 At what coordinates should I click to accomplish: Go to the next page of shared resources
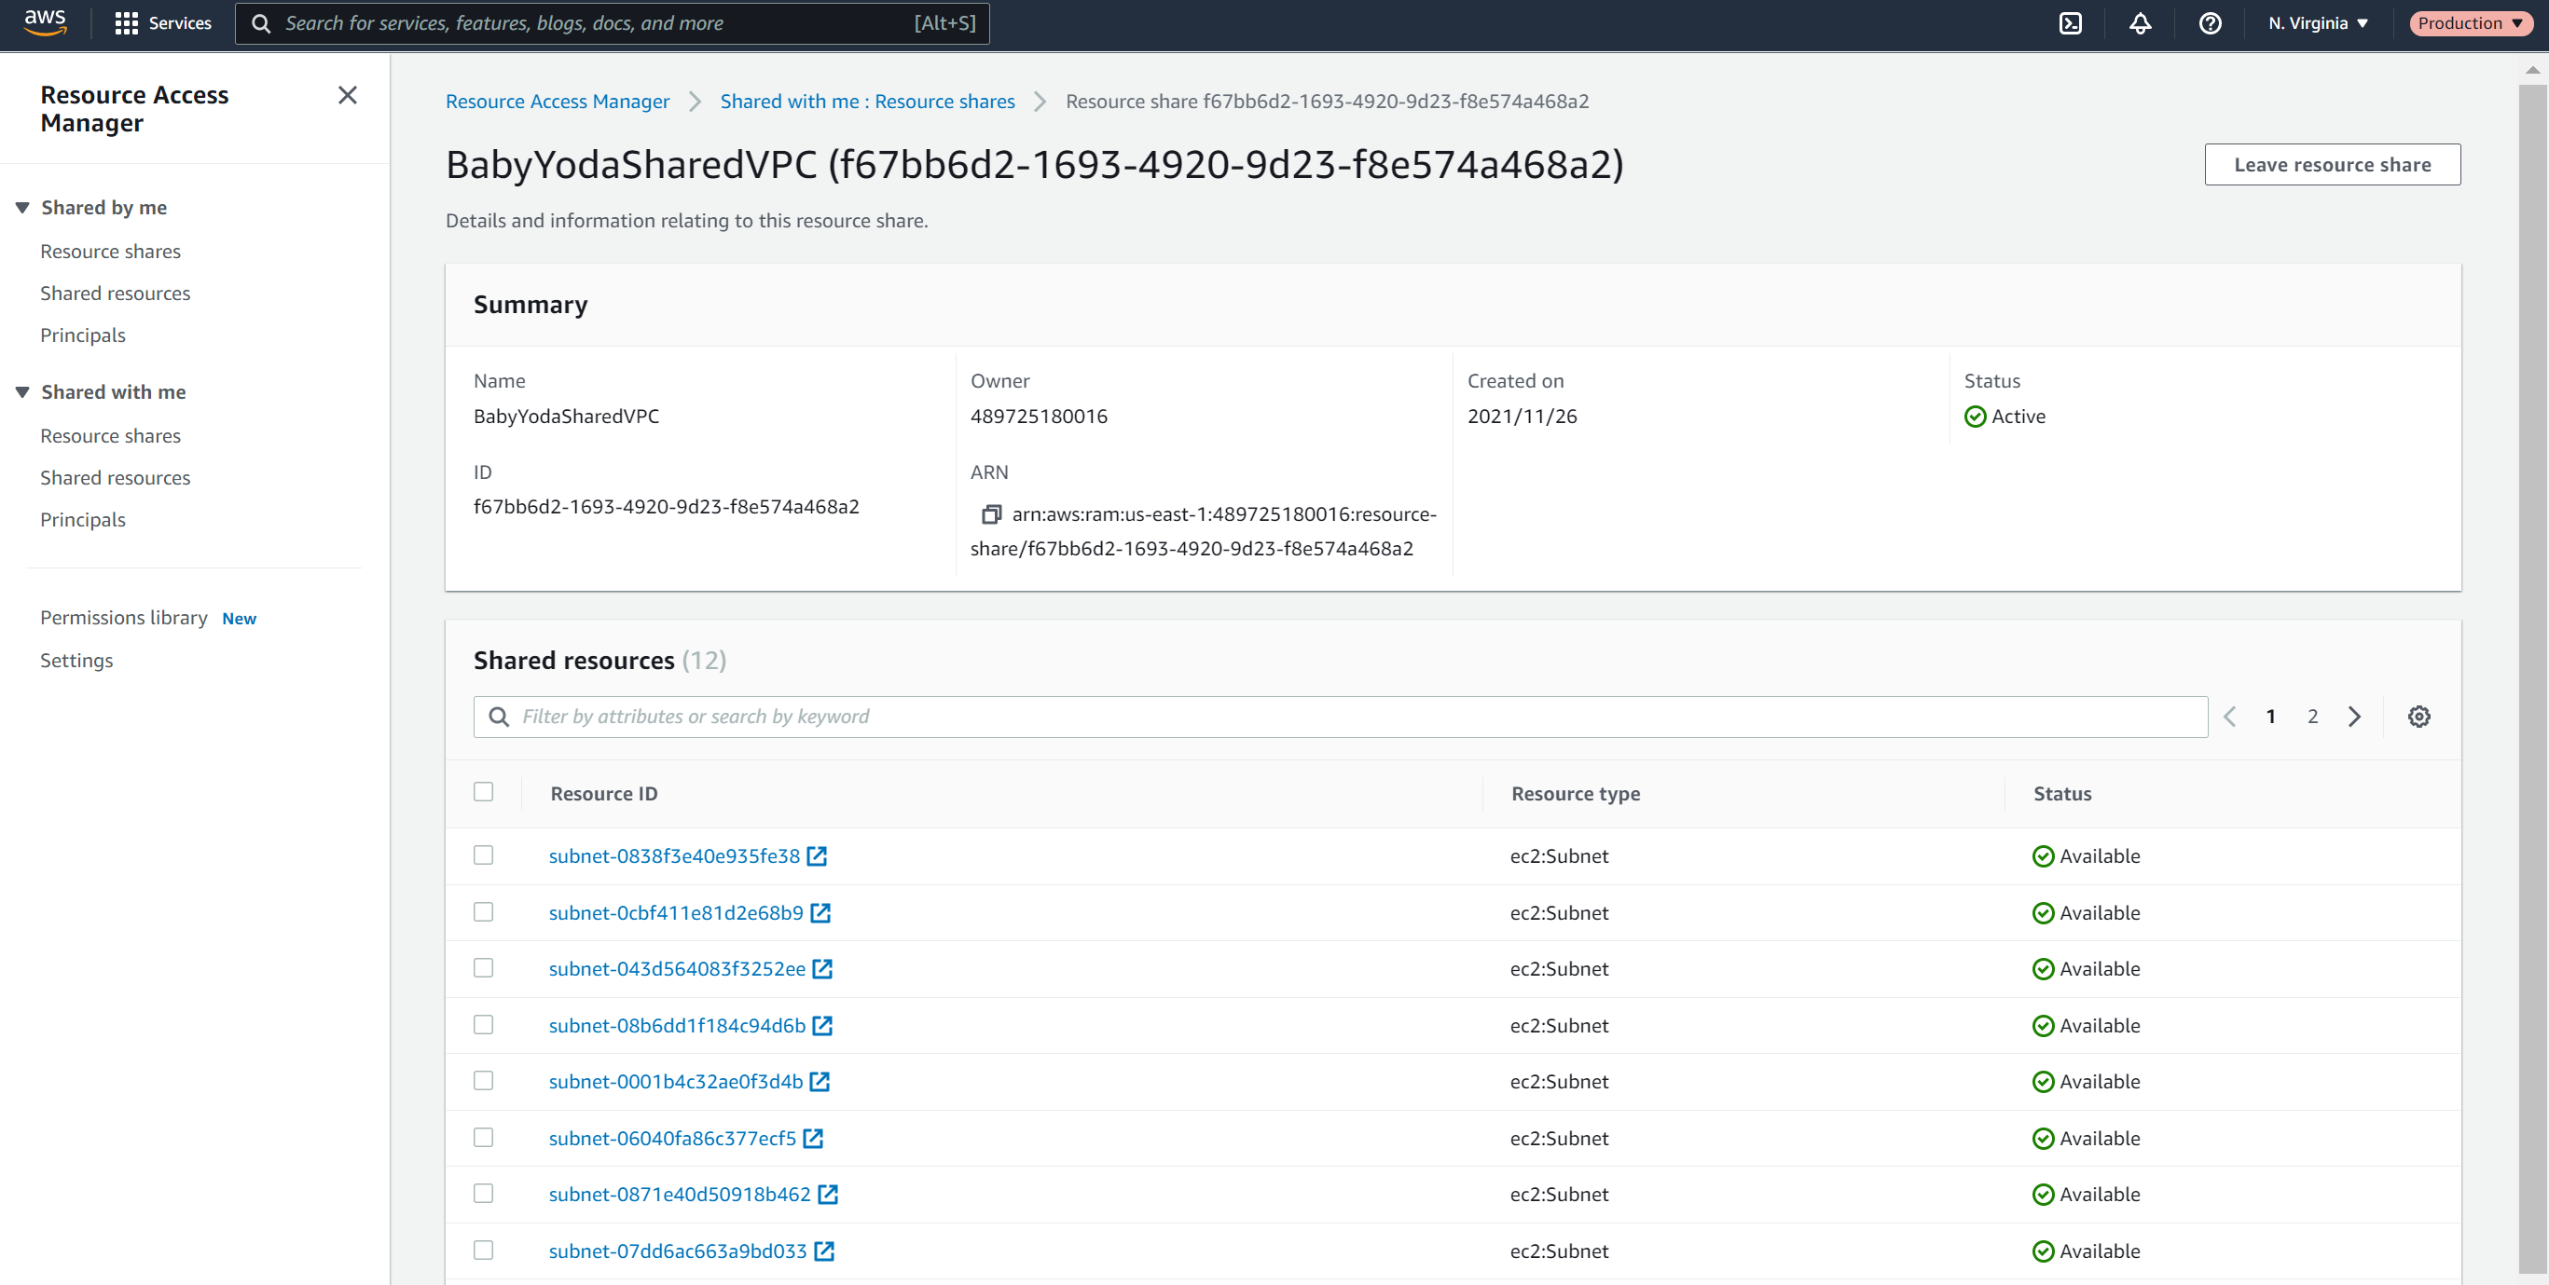point(2354,717)
